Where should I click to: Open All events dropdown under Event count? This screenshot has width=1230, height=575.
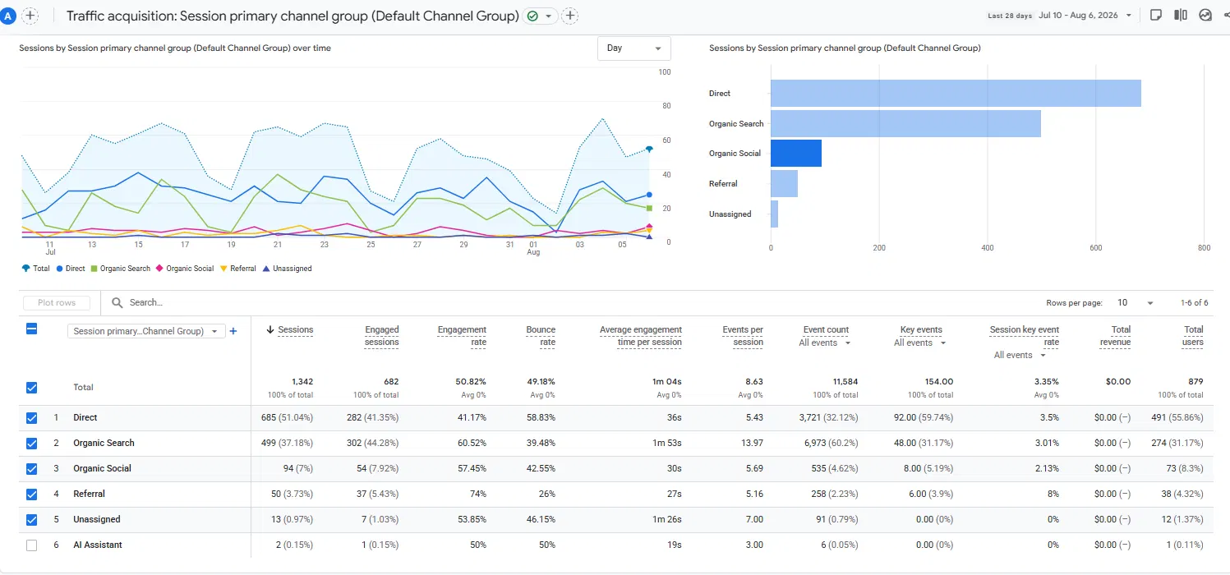coord(825,343)
